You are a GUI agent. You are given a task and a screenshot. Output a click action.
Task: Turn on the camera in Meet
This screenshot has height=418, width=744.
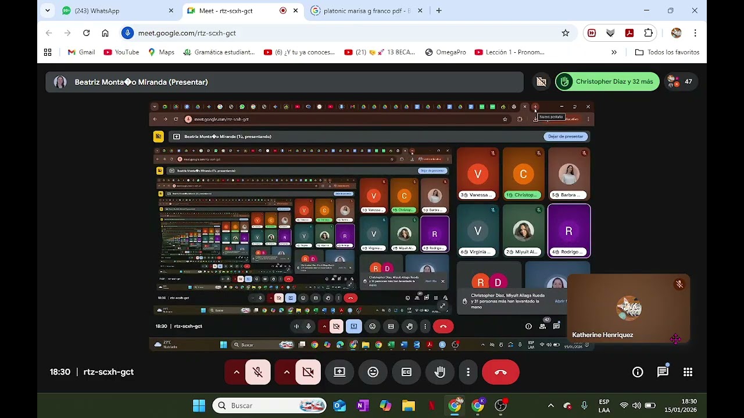(x=308, y=372)
